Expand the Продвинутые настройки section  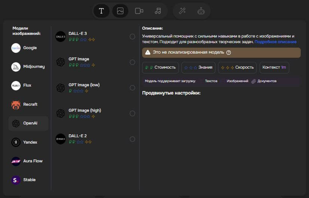pyautogui.click(x=171, y=93)
